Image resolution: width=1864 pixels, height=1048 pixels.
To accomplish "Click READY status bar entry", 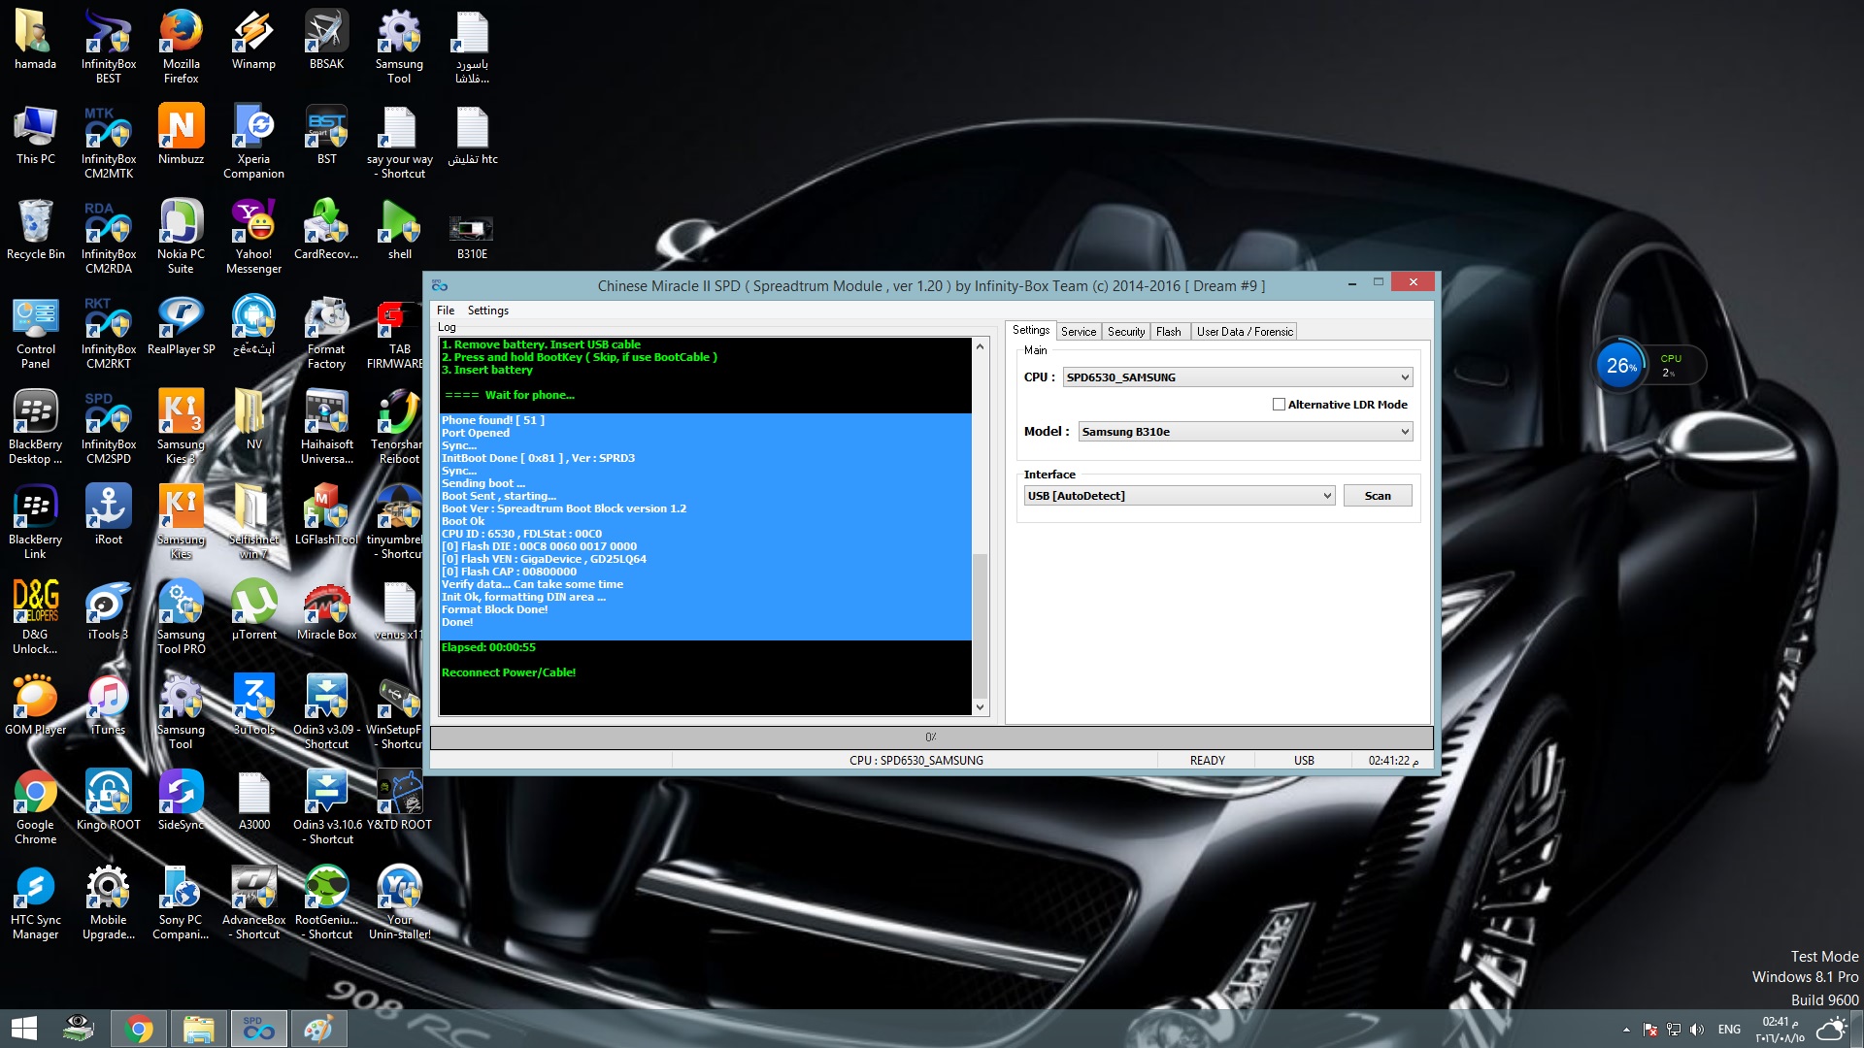I will [x=1207, y=761].
